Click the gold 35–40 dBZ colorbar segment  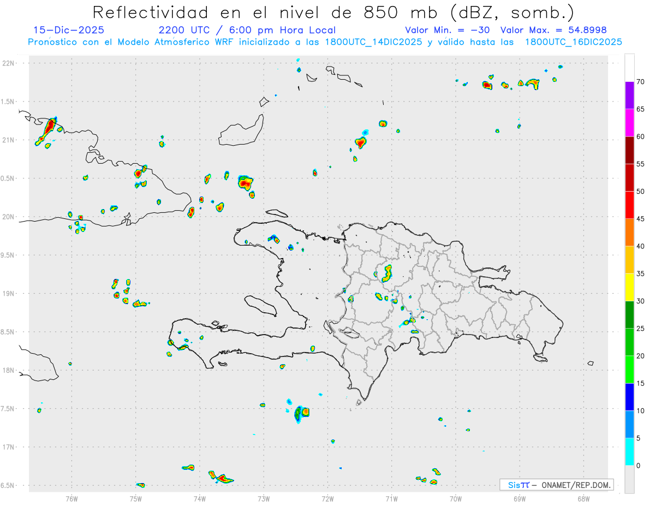tap(629, 260)
